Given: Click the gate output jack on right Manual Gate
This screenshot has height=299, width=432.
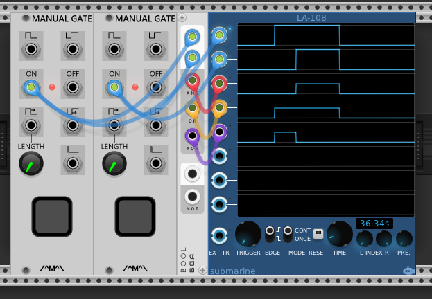Looking at the screenshot, I should [114, 50].
